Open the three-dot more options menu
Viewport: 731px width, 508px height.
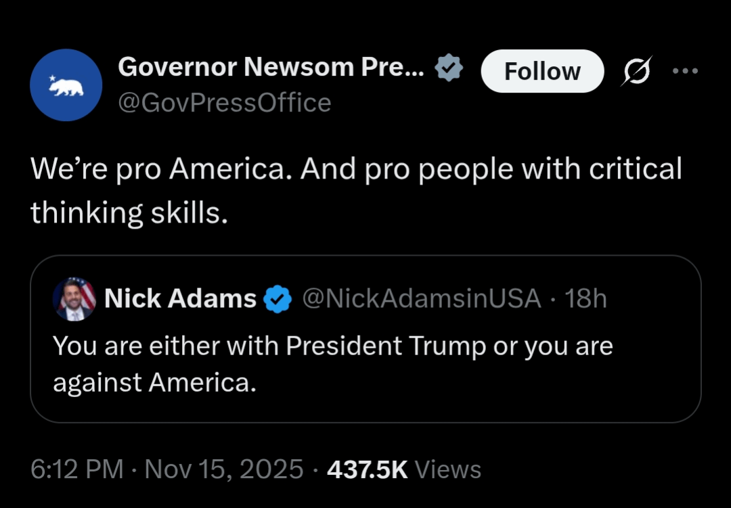coord(685,70)
